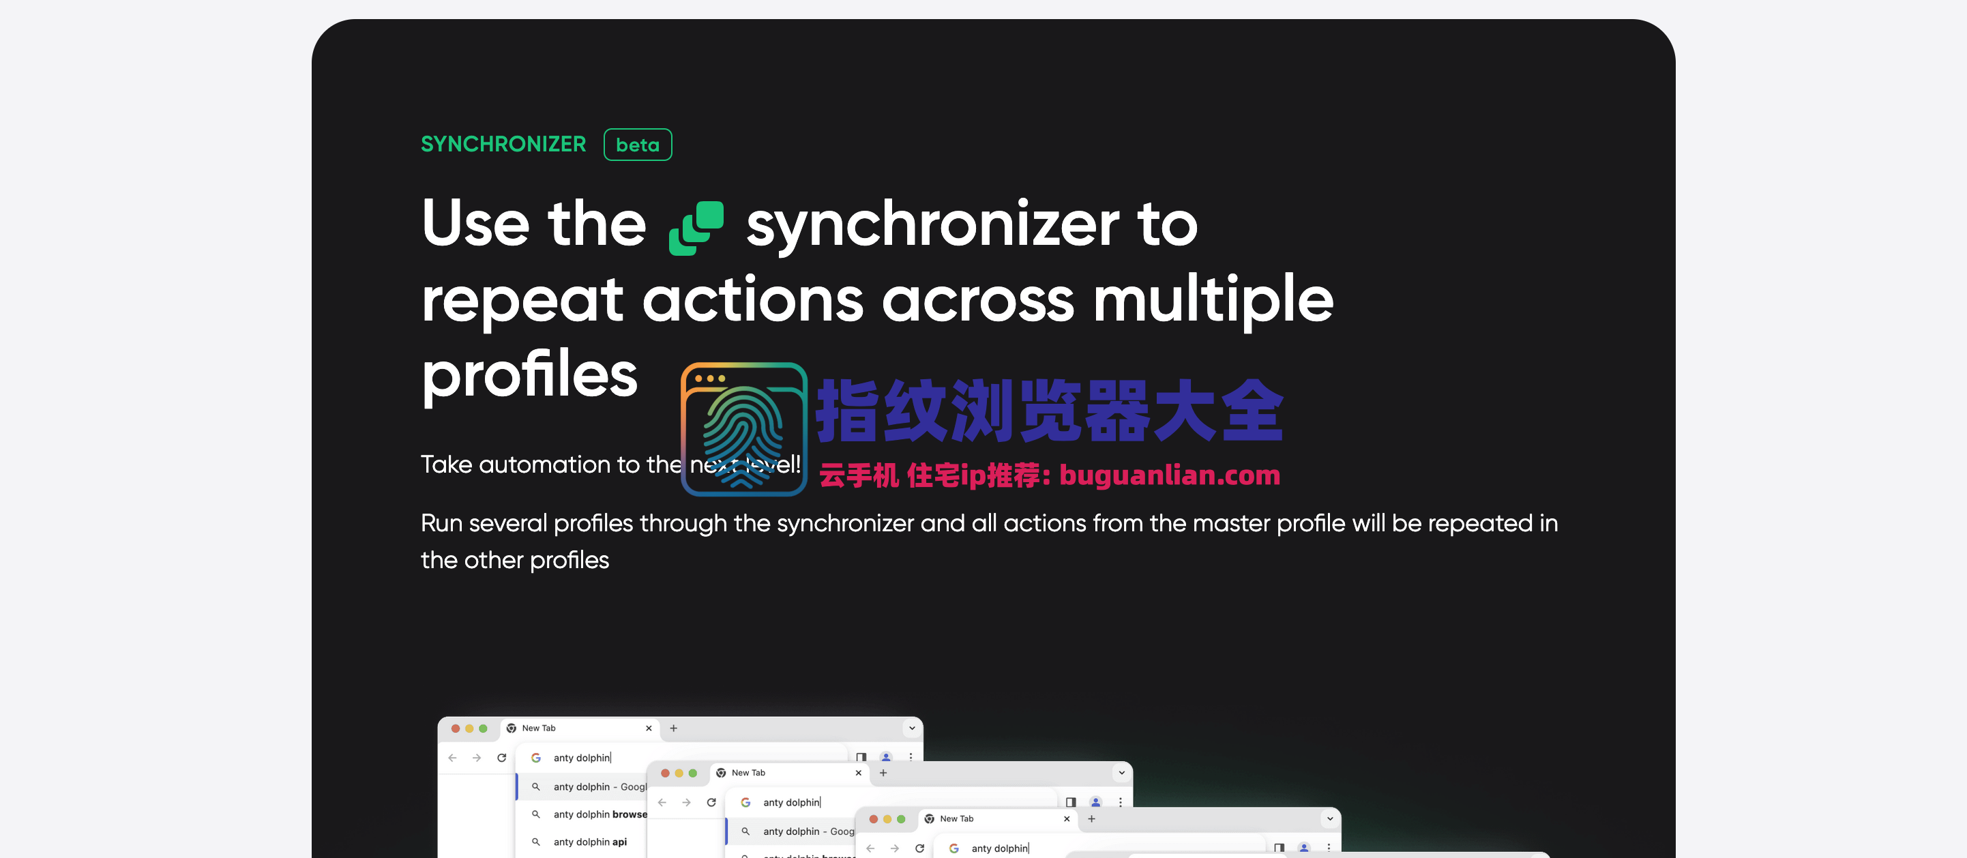Viewport: 1967px width, 858px height.
Task: Add a new tab in the first browser window
Action: 673,728
